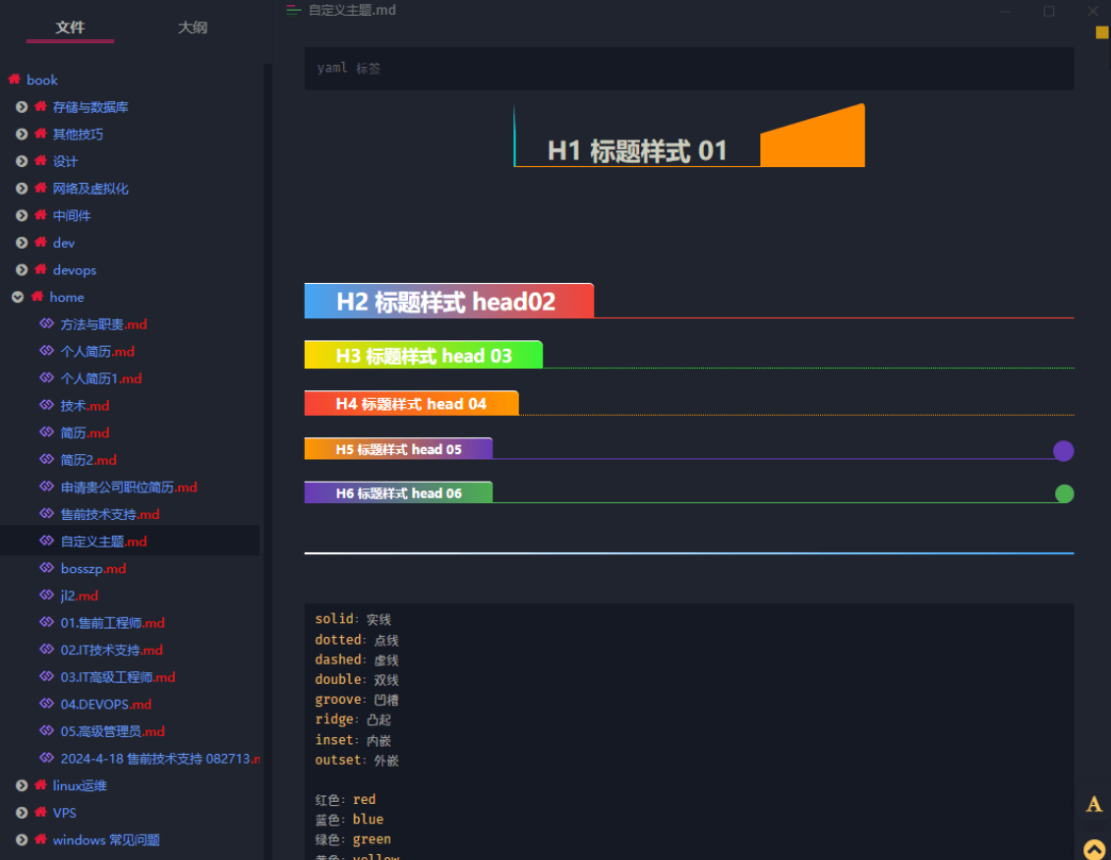This screenshot has height=860, width=1111.
Task: Select the 自定义主题.md file
Action: pyautogui.click(x=103, y=542)
